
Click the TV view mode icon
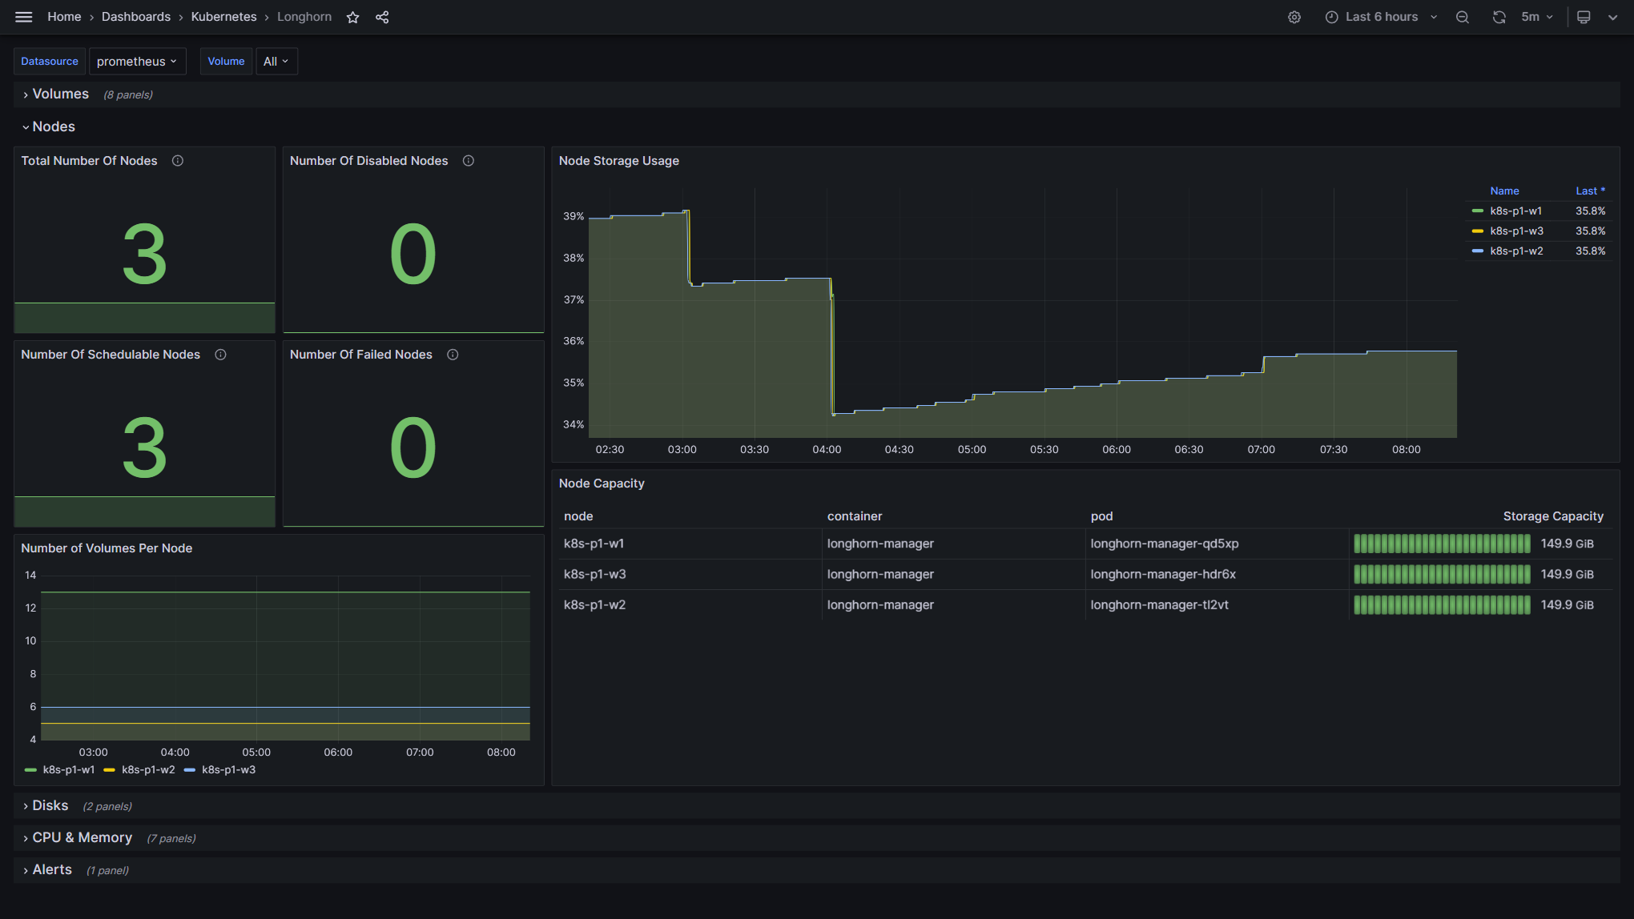pos(1584,17)
